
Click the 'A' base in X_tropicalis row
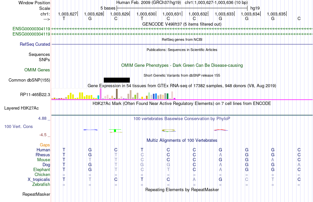[194, 180]
